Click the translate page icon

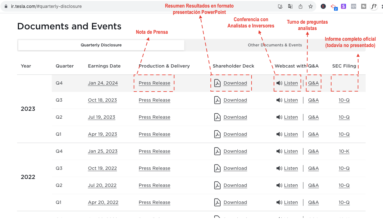(x=290, y=6)
